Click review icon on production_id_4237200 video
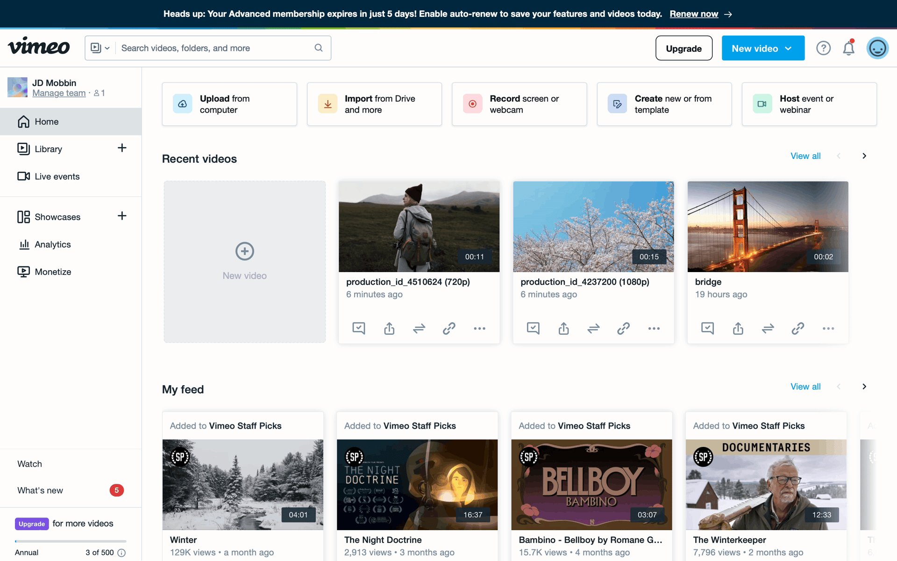 [533, 328]
